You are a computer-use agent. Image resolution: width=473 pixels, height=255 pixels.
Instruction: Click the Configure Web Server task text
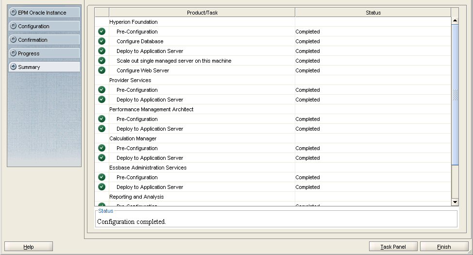(143, 70)
